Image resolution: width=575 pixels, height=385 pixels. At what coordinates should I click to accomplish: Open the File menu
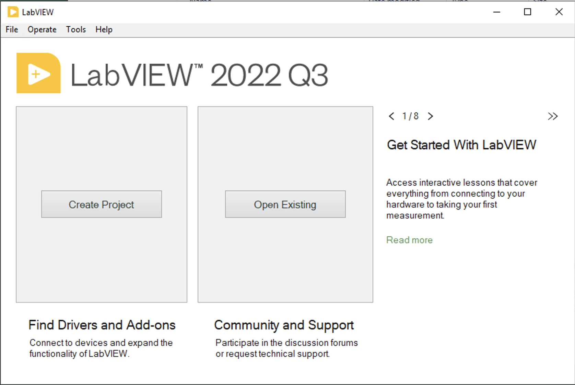(x=12, y=29)
